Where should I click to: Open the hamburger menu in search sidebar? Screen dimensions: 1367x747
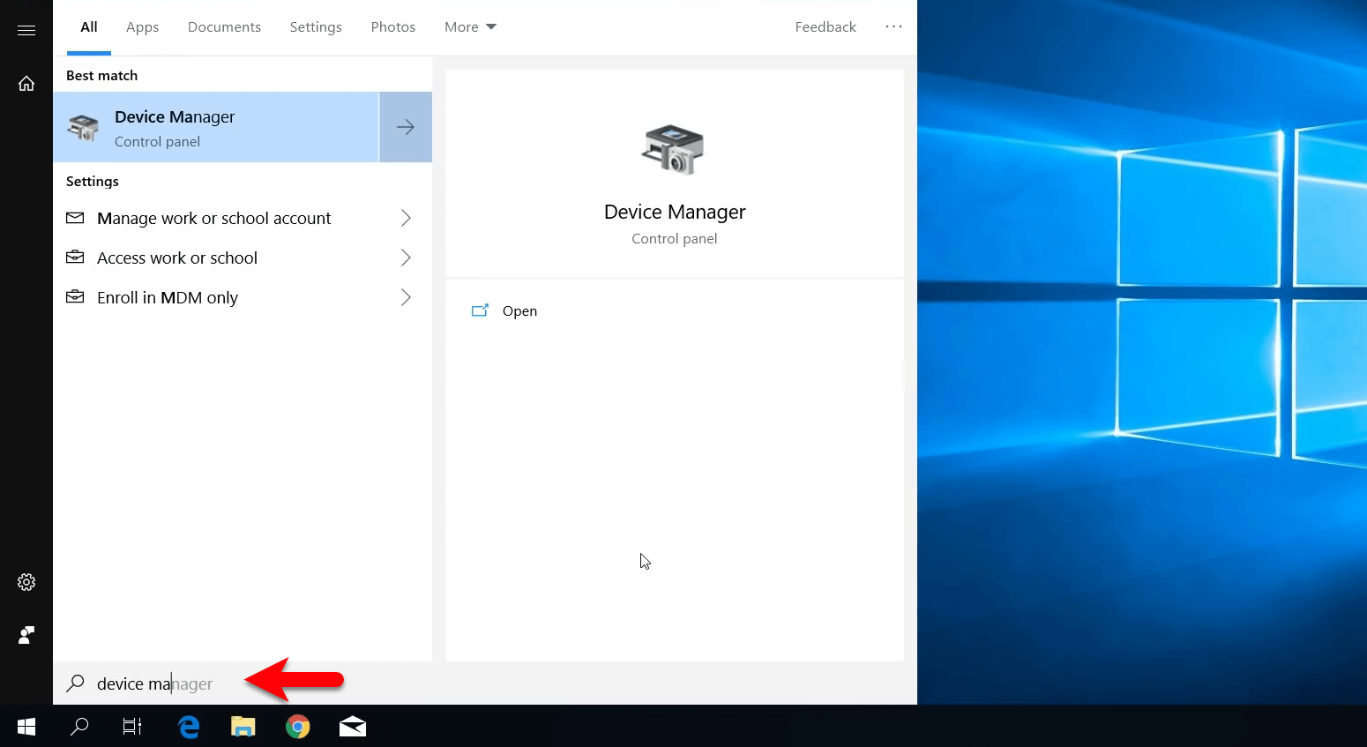coord(26,30)
